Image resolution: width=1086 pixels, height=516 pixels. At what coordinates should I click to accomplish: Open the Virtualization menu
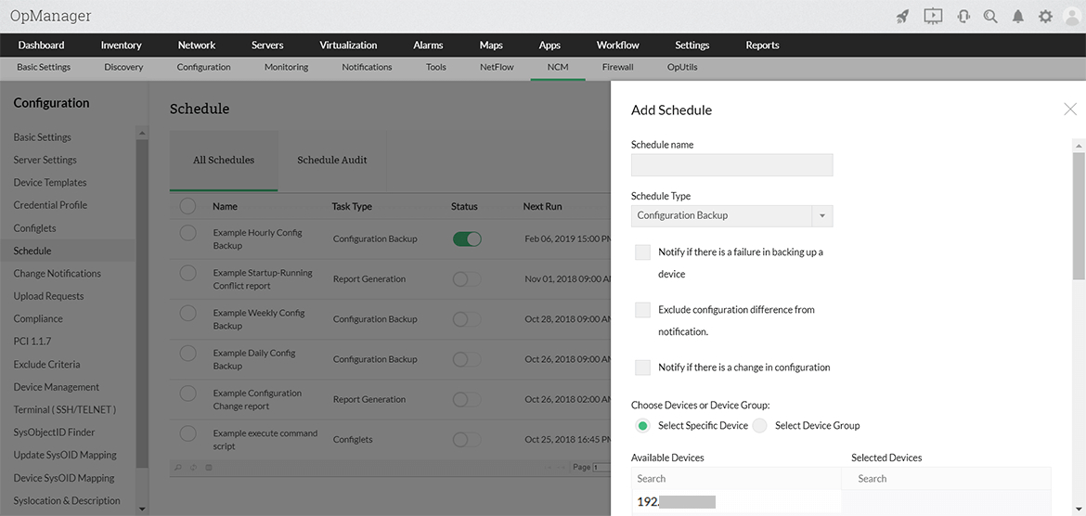[348, 45]
